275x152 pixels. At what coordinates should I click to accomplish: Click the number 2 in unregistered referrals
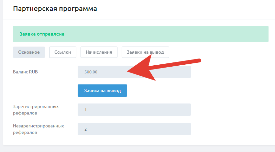[86, 129]
